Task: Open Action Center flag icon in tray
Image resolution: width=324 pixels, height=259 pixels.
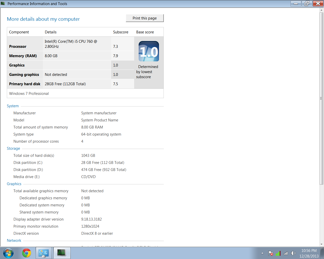Action: (271, 253)
